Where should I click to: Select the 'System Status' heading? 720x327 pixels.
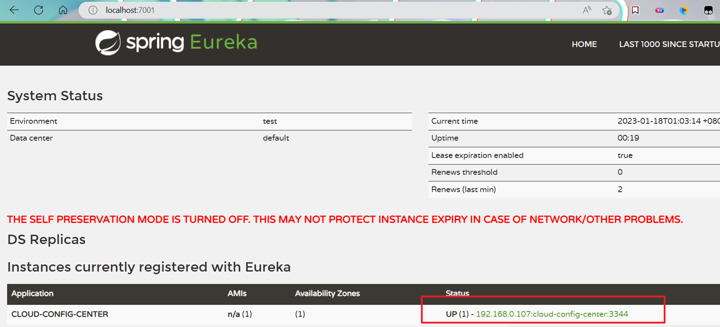coord(55,96)
